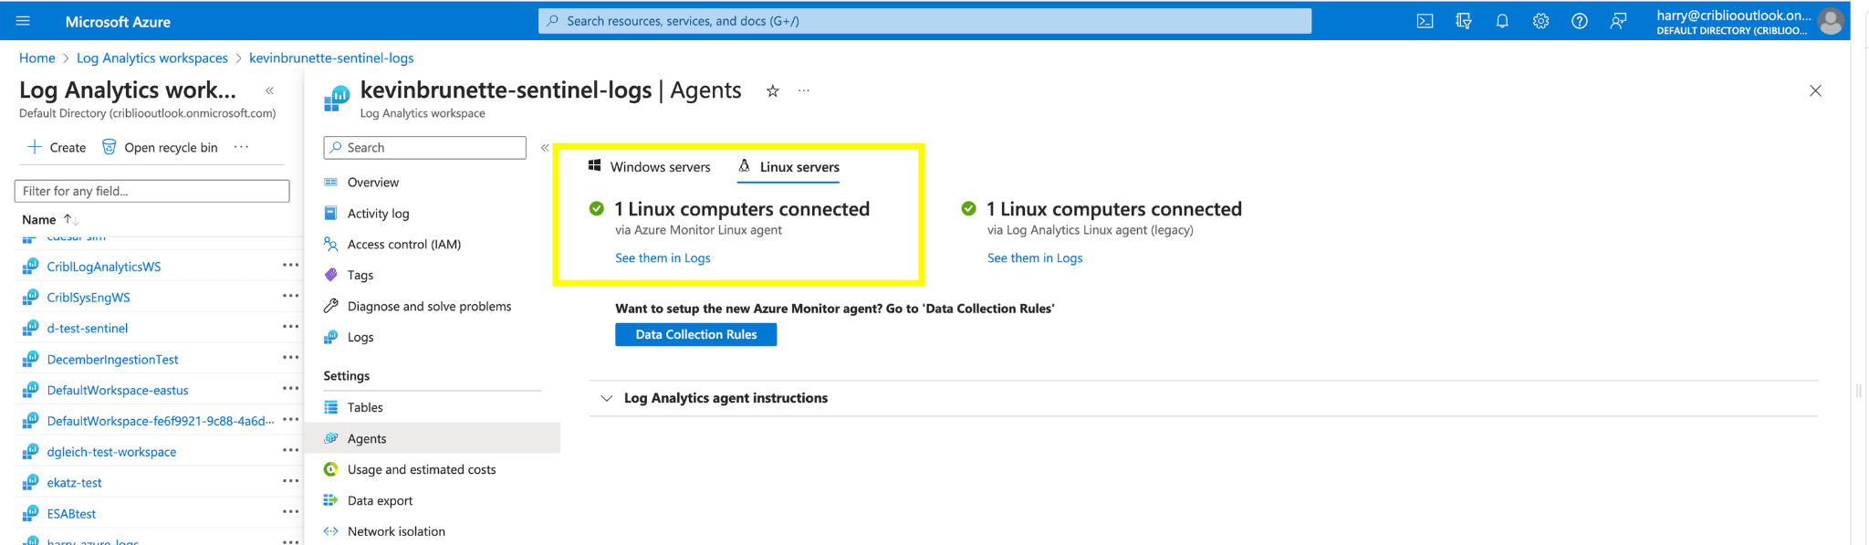Viewport: 1869px width, 545px height.
Task: Favorite the workspace with star icon
Action: 772,90
